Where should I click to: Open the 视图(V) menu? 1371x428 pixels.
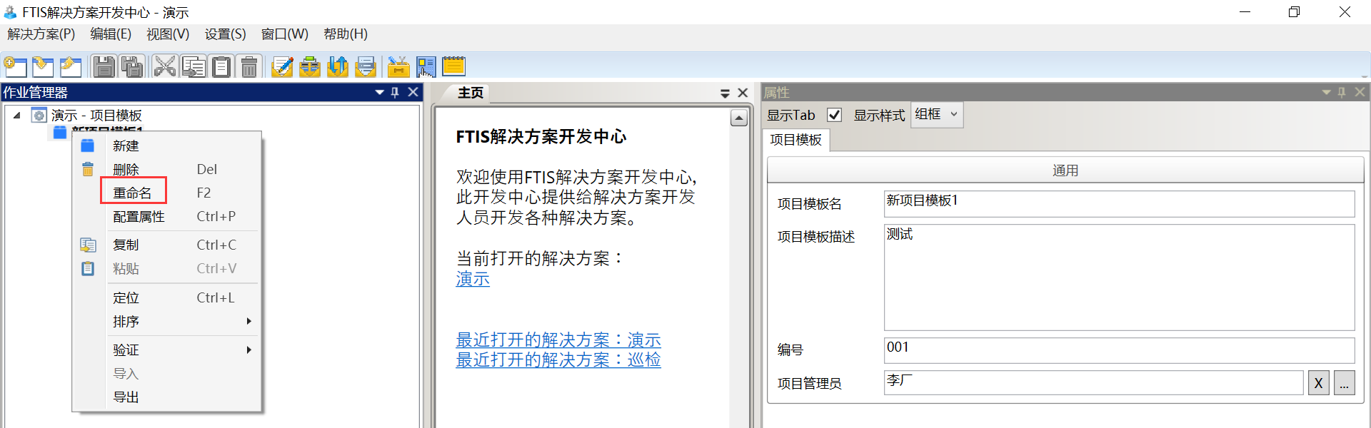(x=168, y=34)
